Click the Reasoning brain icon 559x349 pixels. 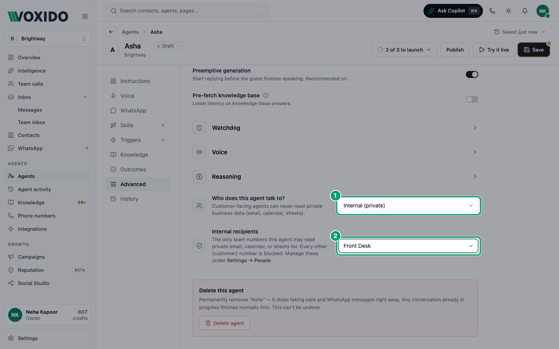tap(199, 176)
